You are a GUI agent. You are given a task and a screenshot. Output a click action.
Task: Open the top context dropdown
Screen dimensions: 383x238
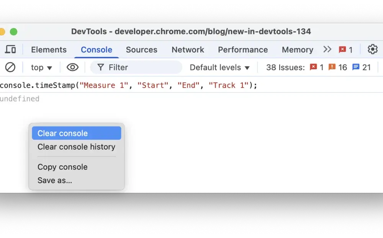[41, 67]
